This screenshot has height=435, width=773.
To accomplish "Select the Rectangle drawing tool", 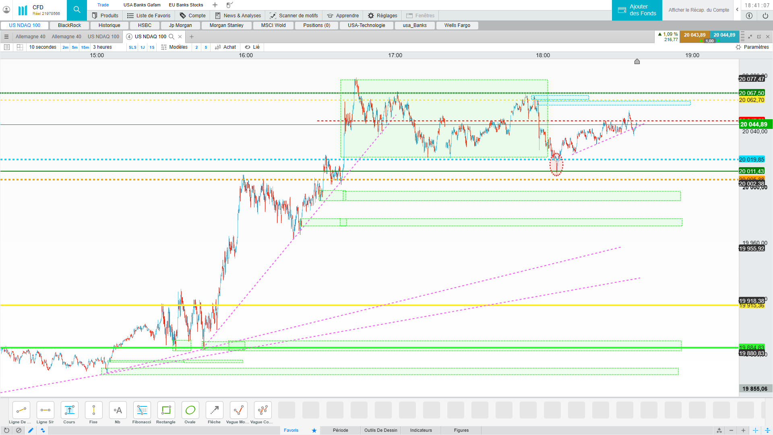I will 166,410.
